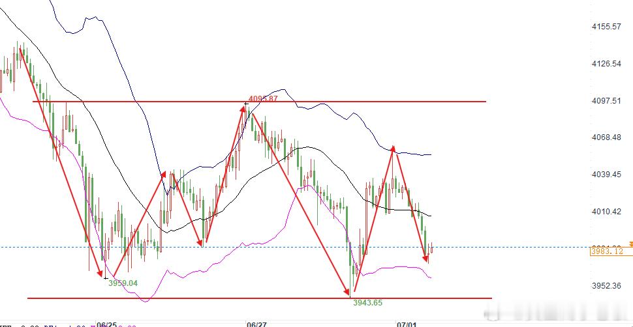Click the orange double-arrow icon above 3983.12

coord(631,244)
